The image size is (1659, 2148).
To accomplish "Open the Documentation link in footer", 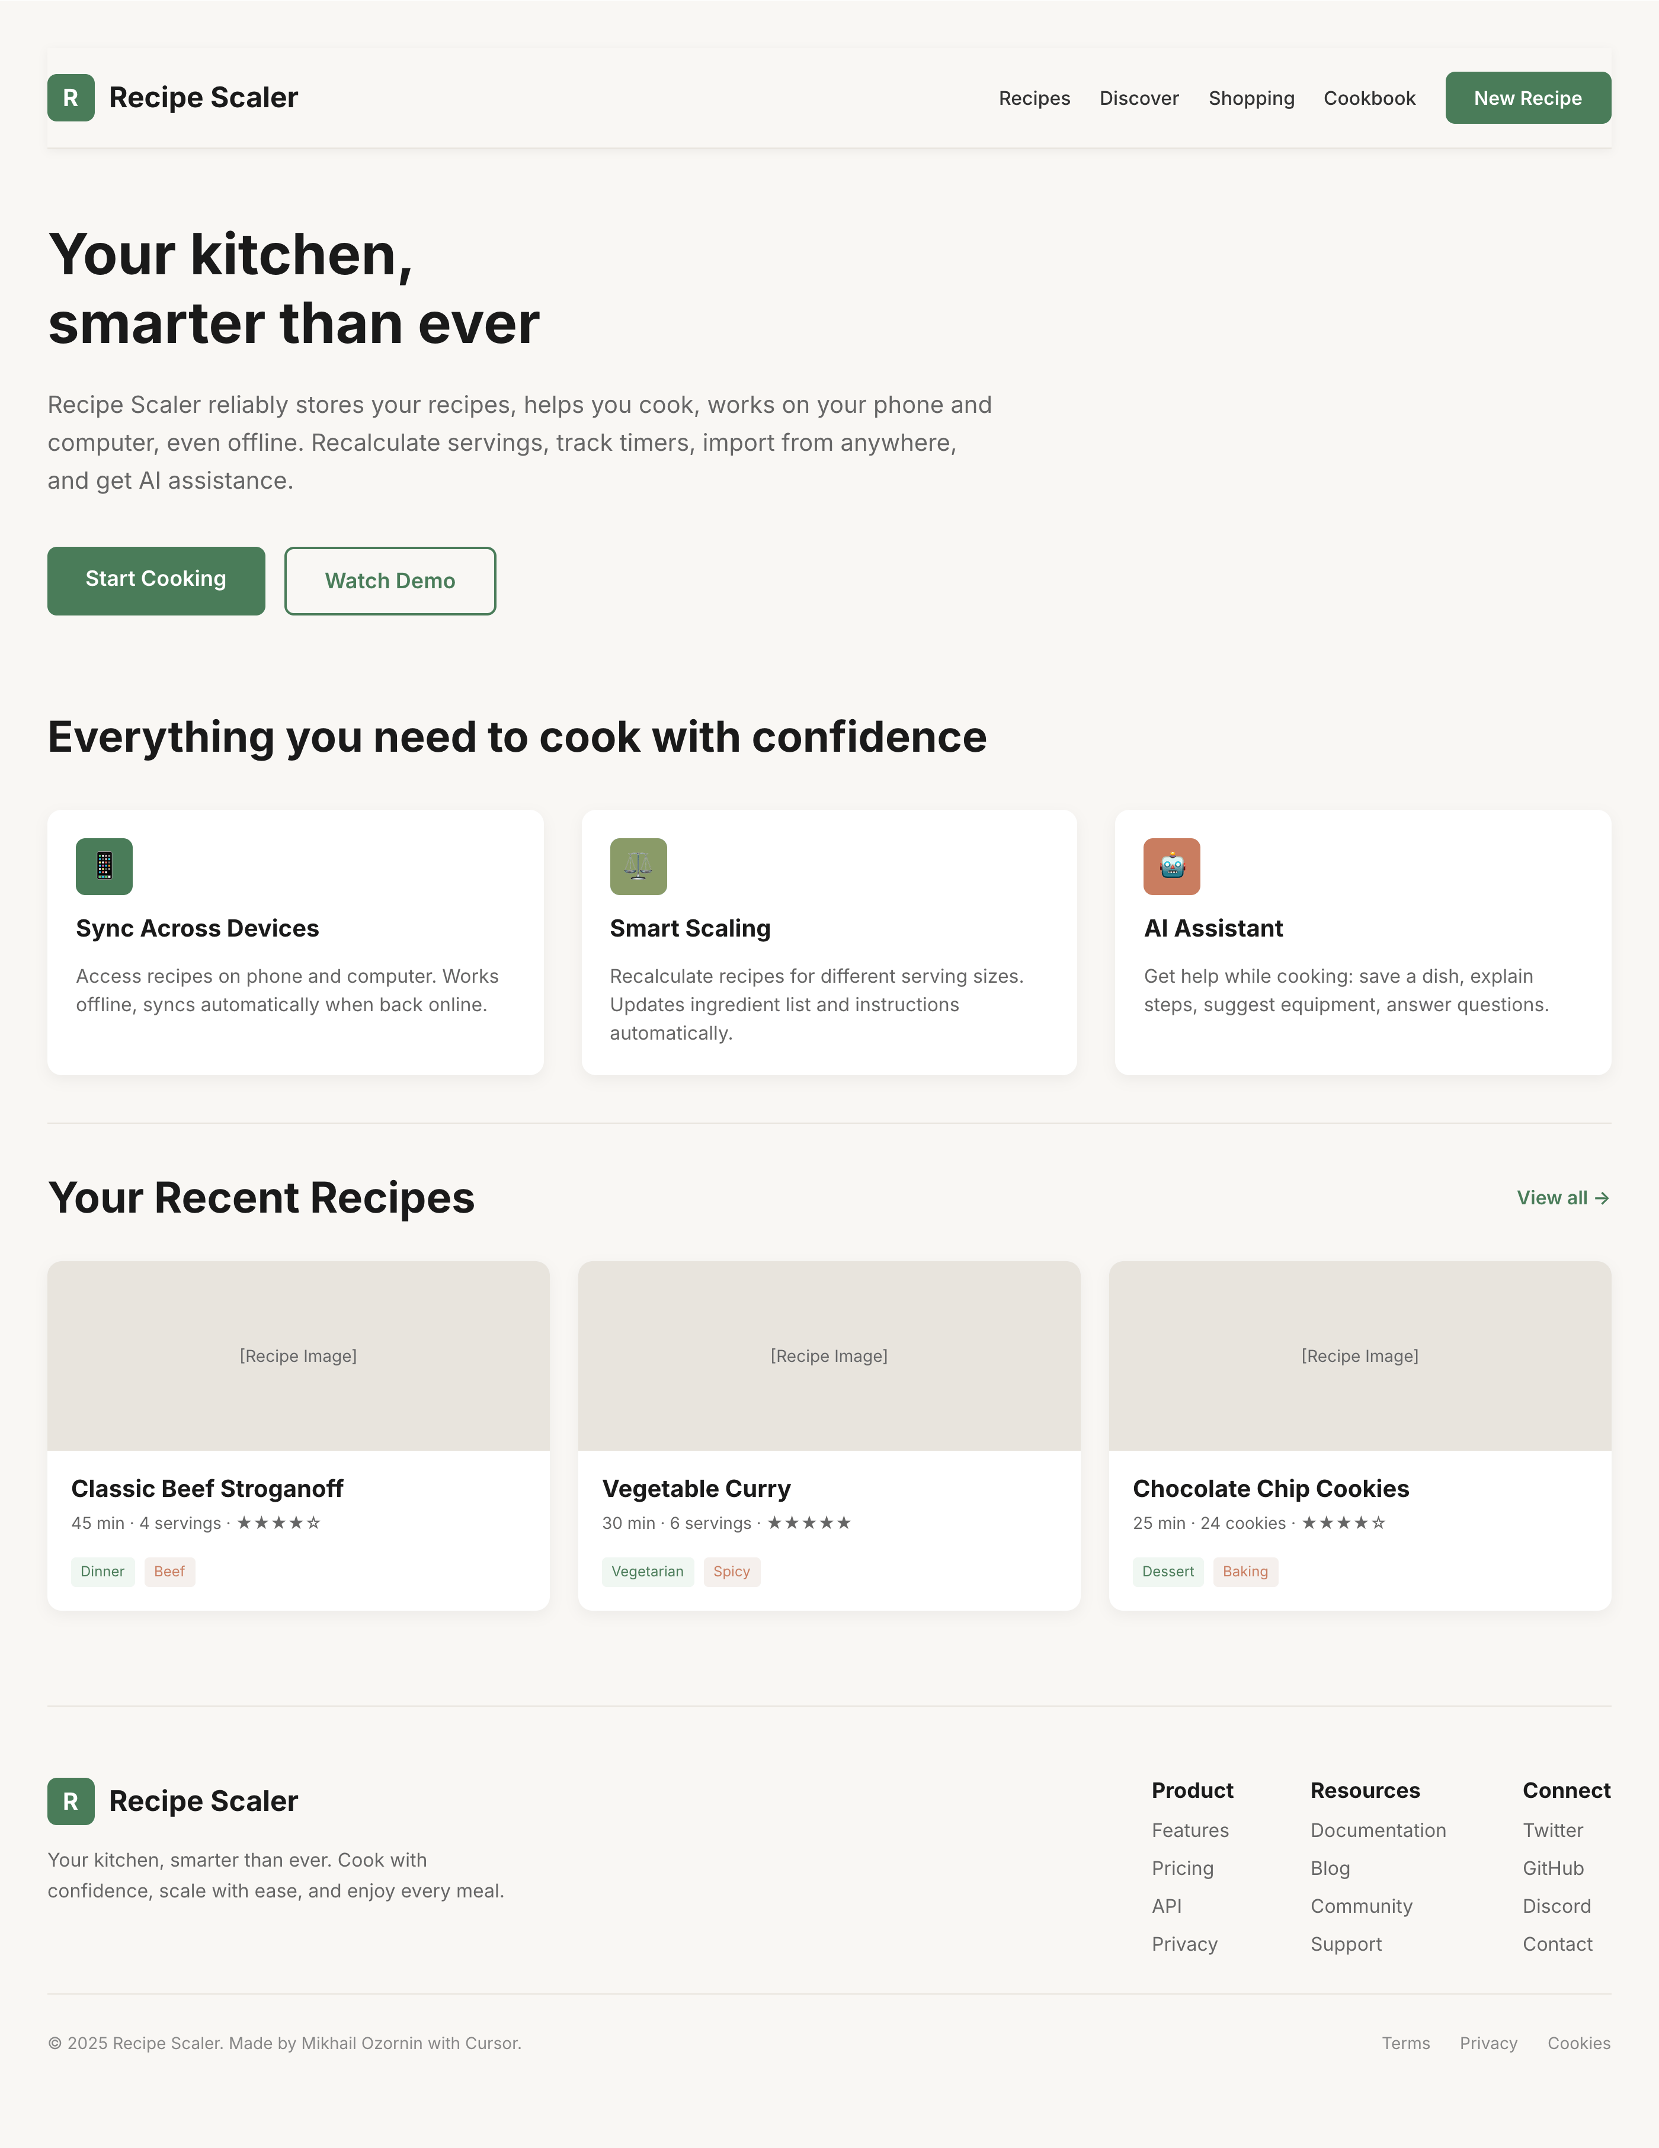I will point(1378,1829).
